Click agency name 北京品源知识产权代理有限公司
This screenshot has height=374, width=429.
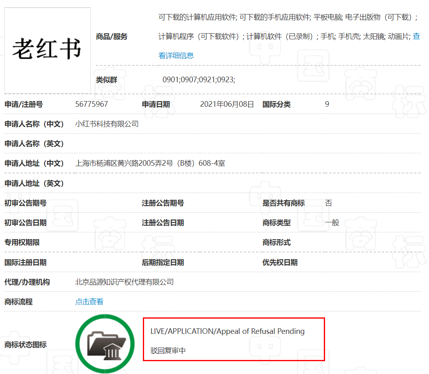pyautogui.click(x=124, y=282)
